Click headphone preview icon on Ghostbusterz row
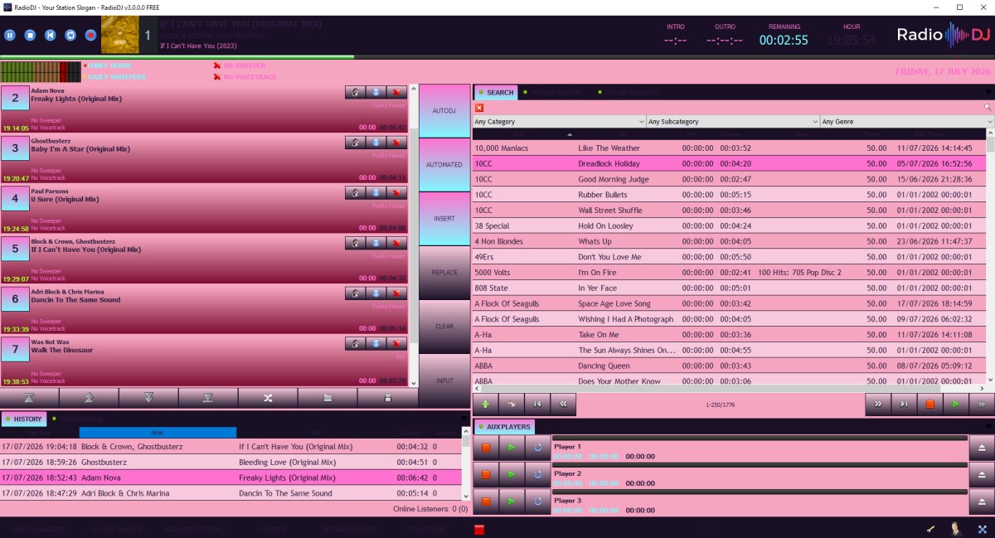Image resolution: width=995 pixels, height=538 pixels. click(x=355, y=143)
